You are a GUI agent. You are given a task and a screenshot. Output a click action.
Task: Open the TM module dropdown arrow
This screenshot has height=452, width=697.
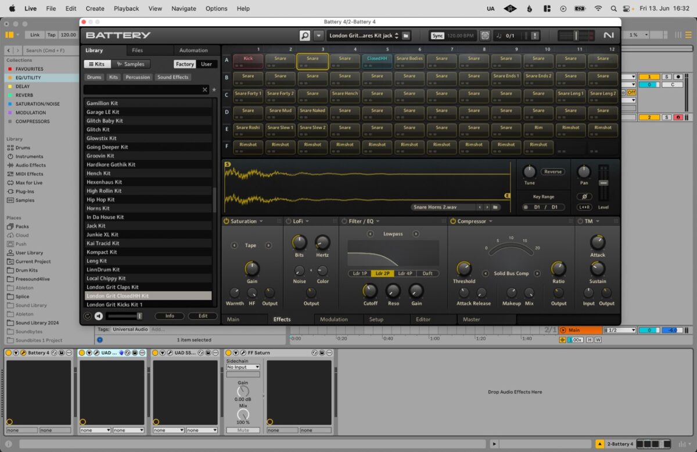pos(597,221)
